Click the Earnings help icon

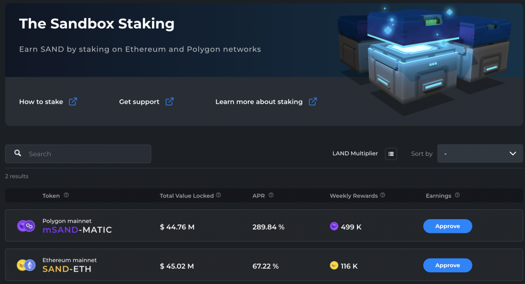click(x=457, y=195)
